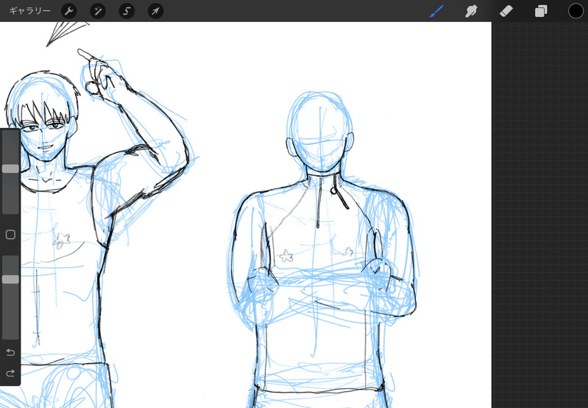Redo the last undone stroke

(10, 373)
